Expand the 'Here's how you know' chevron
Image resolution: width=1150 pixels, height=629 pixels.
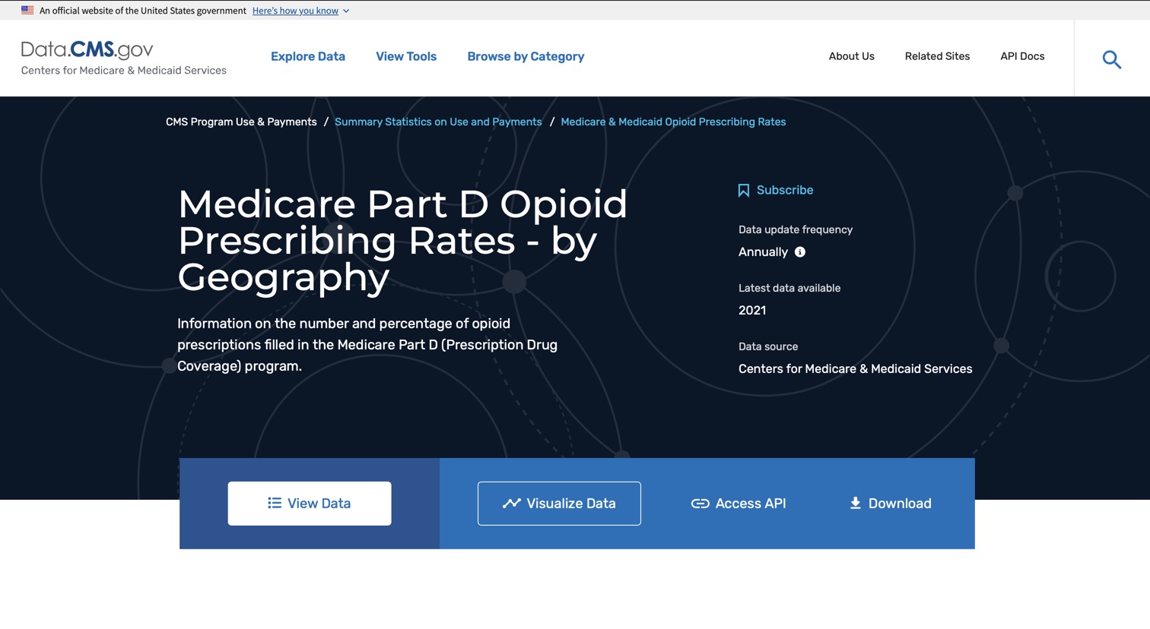(x=346, y=11)
